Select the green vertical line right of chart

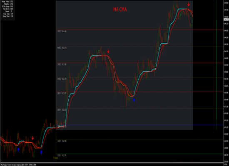[216, 66]
